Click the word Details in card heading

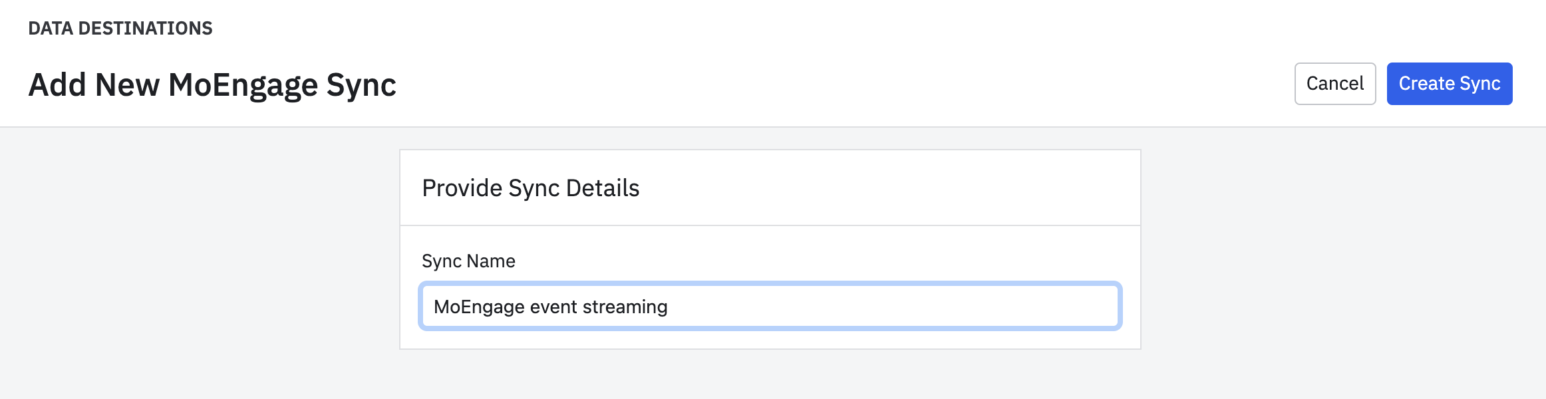602,188
